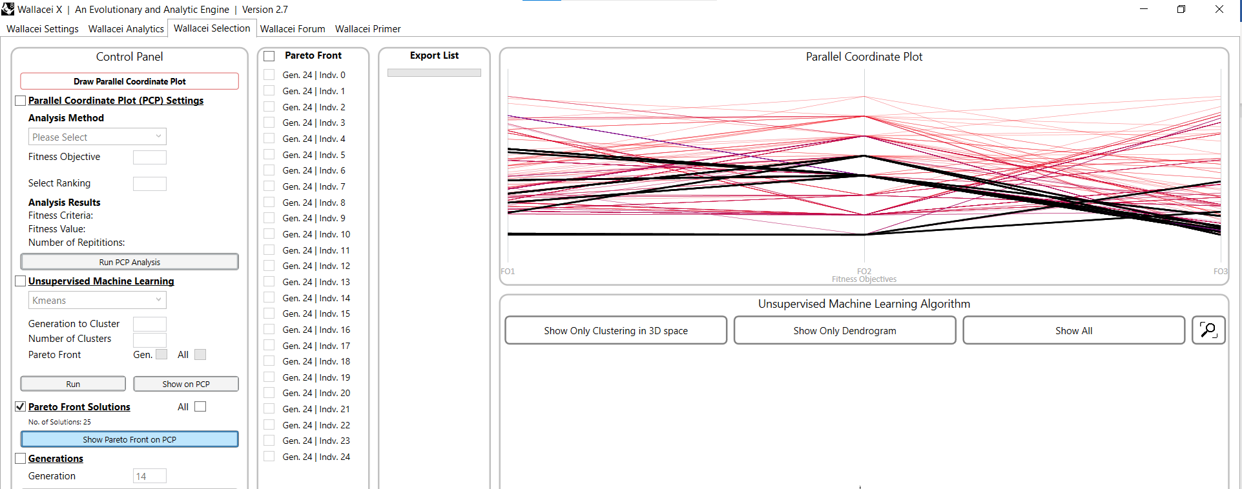Image resolution: width=1242 pixels, height=489 pixels.
Task: Click the magnifier zoom icon button
Action: coord(1208,330)
